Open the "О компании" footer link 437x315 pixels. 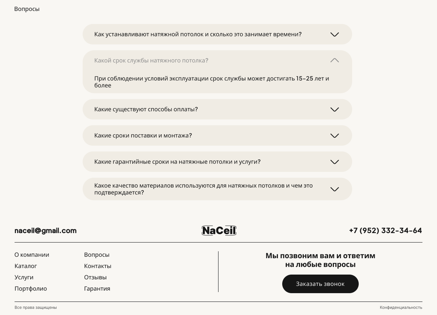[32, 255]
